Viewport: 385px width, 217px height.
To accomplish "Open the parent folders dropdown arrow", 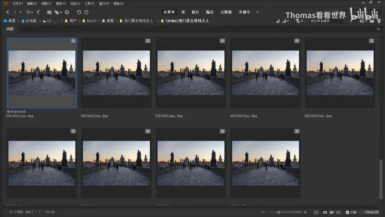I will point(20,12).
